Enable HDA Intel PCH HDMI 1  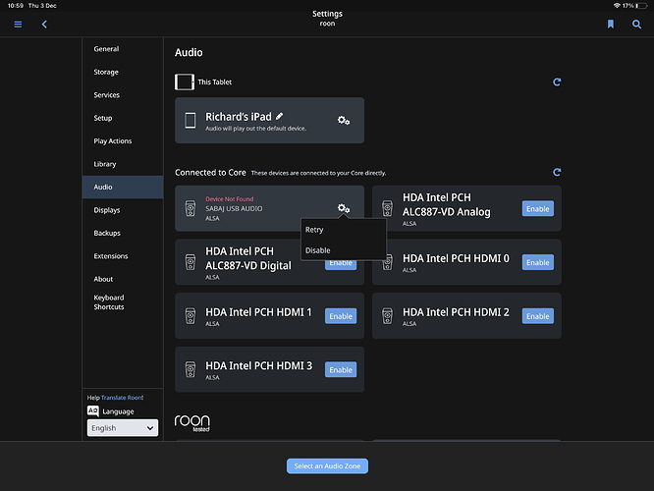click(x=341, y=316)
